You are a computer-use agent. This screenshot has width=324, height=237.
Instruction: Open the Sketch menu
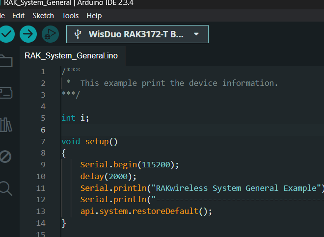[x=43, y=16]
